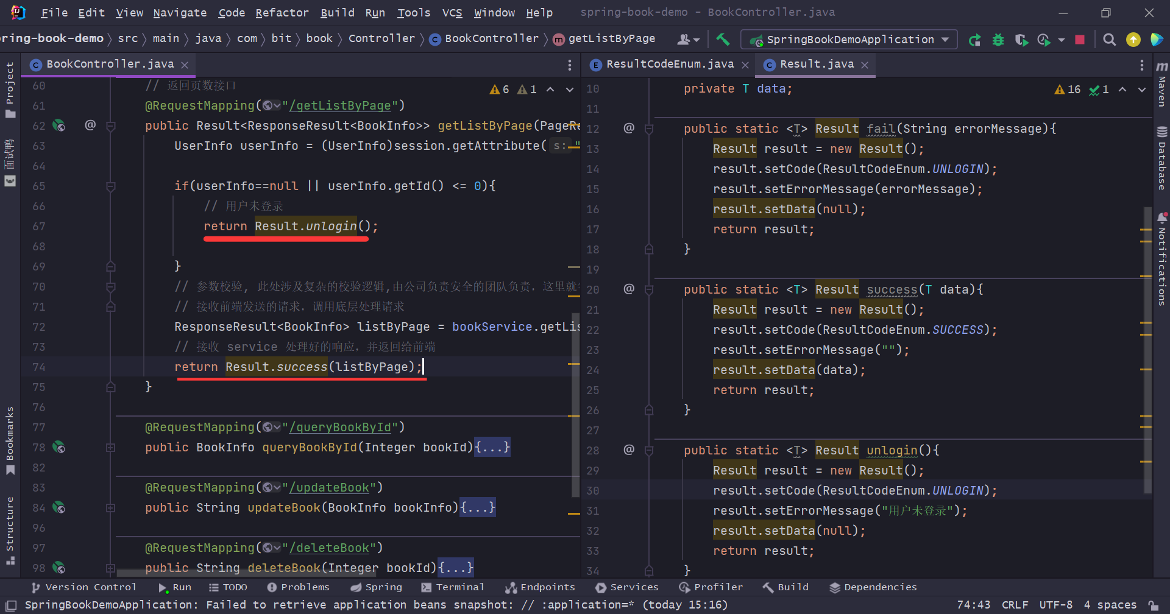Open left editor tab options three-dot menu
Image resolution: width=1170 pixels, height=614 pixels.
point(570,65)
